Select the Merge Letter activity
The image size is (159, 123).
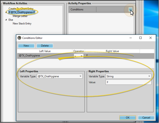[x=20, y=16]
